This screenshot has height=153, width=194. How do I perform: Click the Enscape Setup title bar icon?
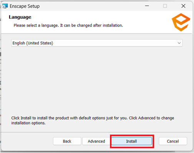pyautogui.click(x=5, y=6)
